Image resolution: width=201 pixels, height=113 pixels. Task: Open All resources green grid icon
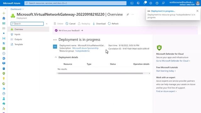(4, 48)
